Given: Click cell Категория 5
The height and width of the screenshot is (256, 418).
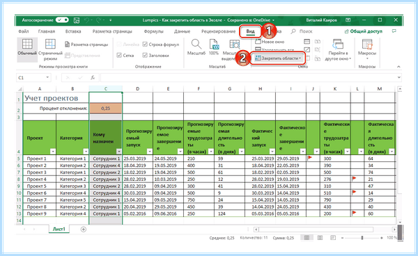Looking at the screenshot, I should [x=72, y=200].
